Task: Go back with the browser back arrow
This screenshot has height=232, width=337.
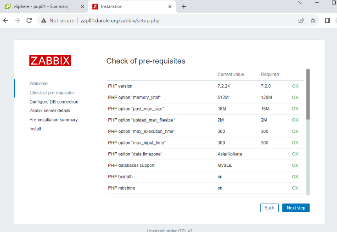Action: point(6,20)
